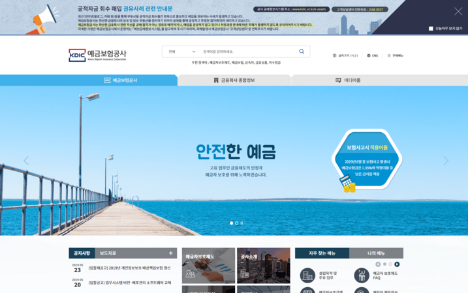Image resolution: width=468 pixels, height=293 pixels.
Task: Open the 예금자보호제도 image card
Action: coord(208,265)
